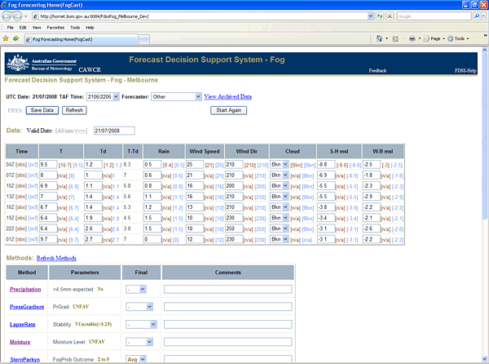The width and height of the screenshot is (489, 364).
Task: Click the FDSS-Help link
Action: coord(465,70)
